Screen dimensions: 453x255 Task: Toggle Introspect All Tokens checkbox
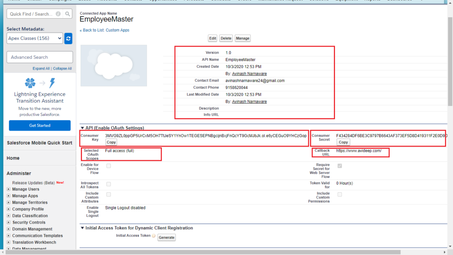tap(109, 184)
